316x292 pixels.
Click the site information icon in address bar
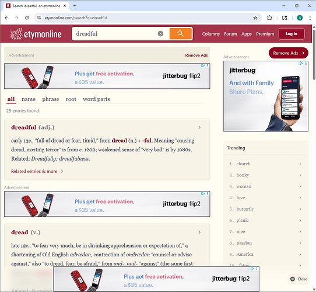(39, 18)
